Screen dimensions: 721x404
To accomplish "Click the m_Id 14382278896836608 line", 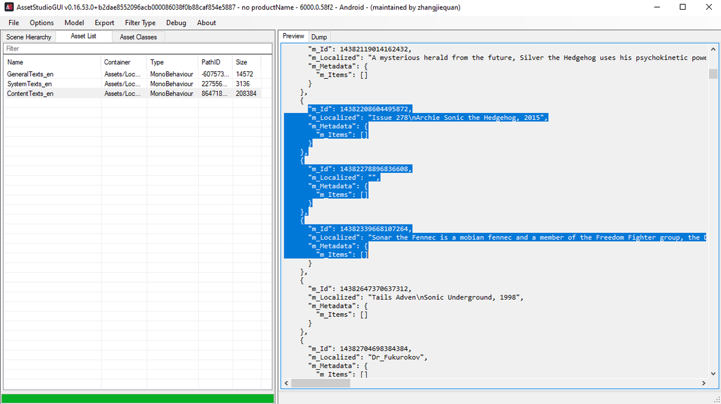I will pyautogui.click(x=360, y=169).
